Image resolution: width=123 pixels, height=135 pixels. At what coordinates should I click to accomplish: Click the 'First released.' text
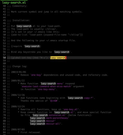(30, 132)
